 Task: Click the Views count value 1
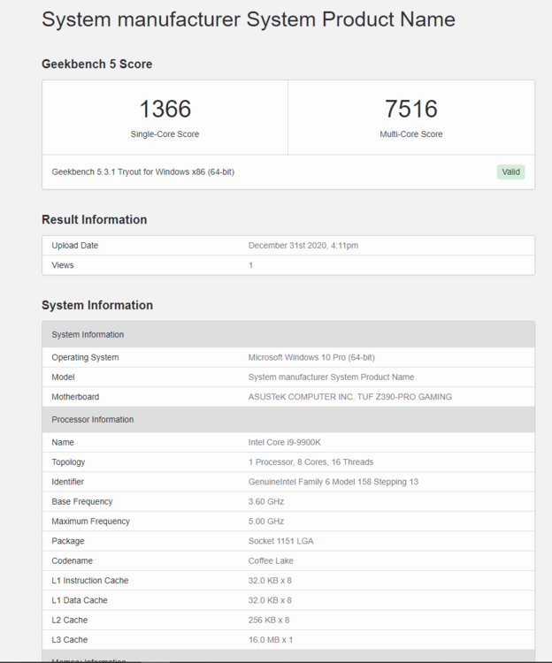[x=251, y=265]
